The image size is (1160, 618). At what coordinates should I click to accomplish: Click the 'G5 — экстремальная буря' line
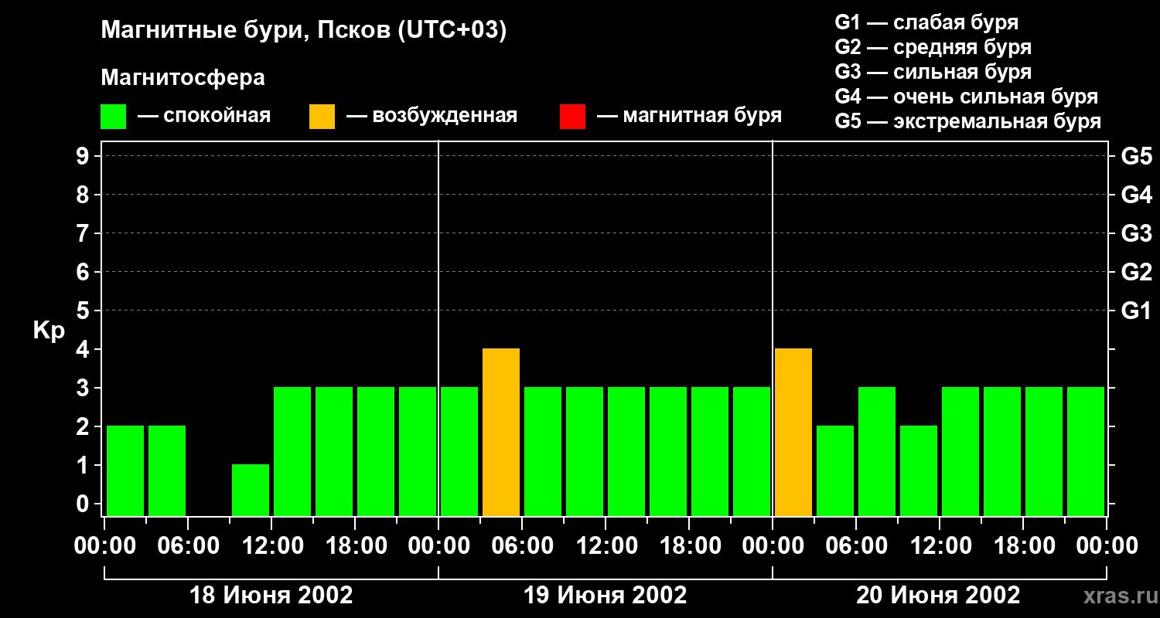coord(968,121)
